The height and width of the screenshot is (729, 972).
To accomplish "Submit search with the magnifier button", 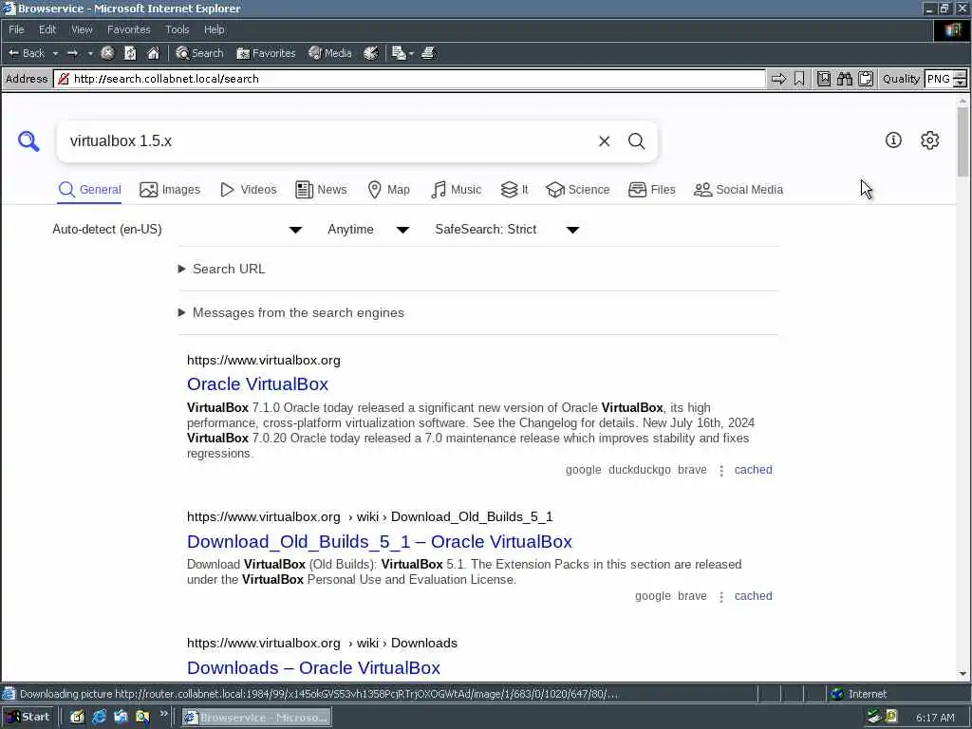I will coord(636,141).
